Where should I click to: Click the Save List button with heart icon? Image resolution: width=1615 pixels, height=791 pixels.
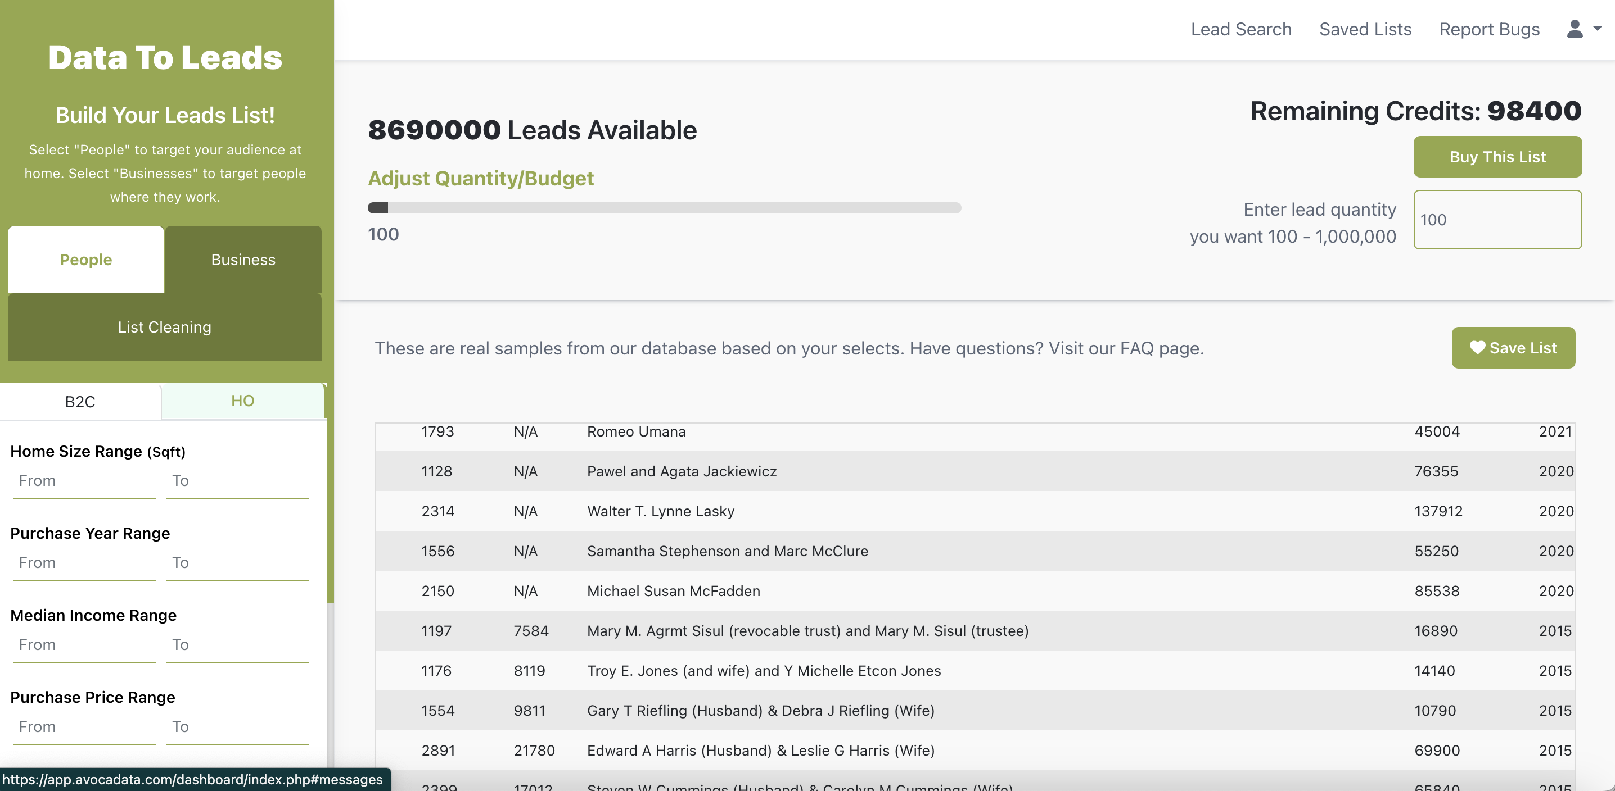click(1512, 348)
